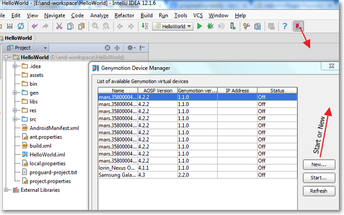
Task: Open Genymotion Device Manager toolbar icon
Action: pyautogui.click(x=299, y=27)
